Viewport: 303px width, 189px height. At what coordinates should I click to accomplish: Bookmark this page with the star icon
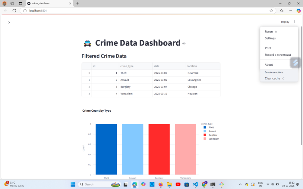click(271, 10)
